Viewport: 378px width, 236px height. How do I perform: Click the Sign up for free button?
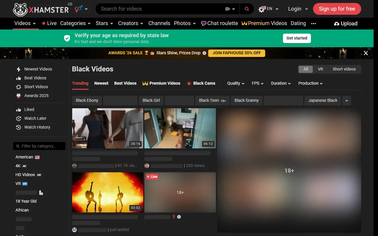337,9
